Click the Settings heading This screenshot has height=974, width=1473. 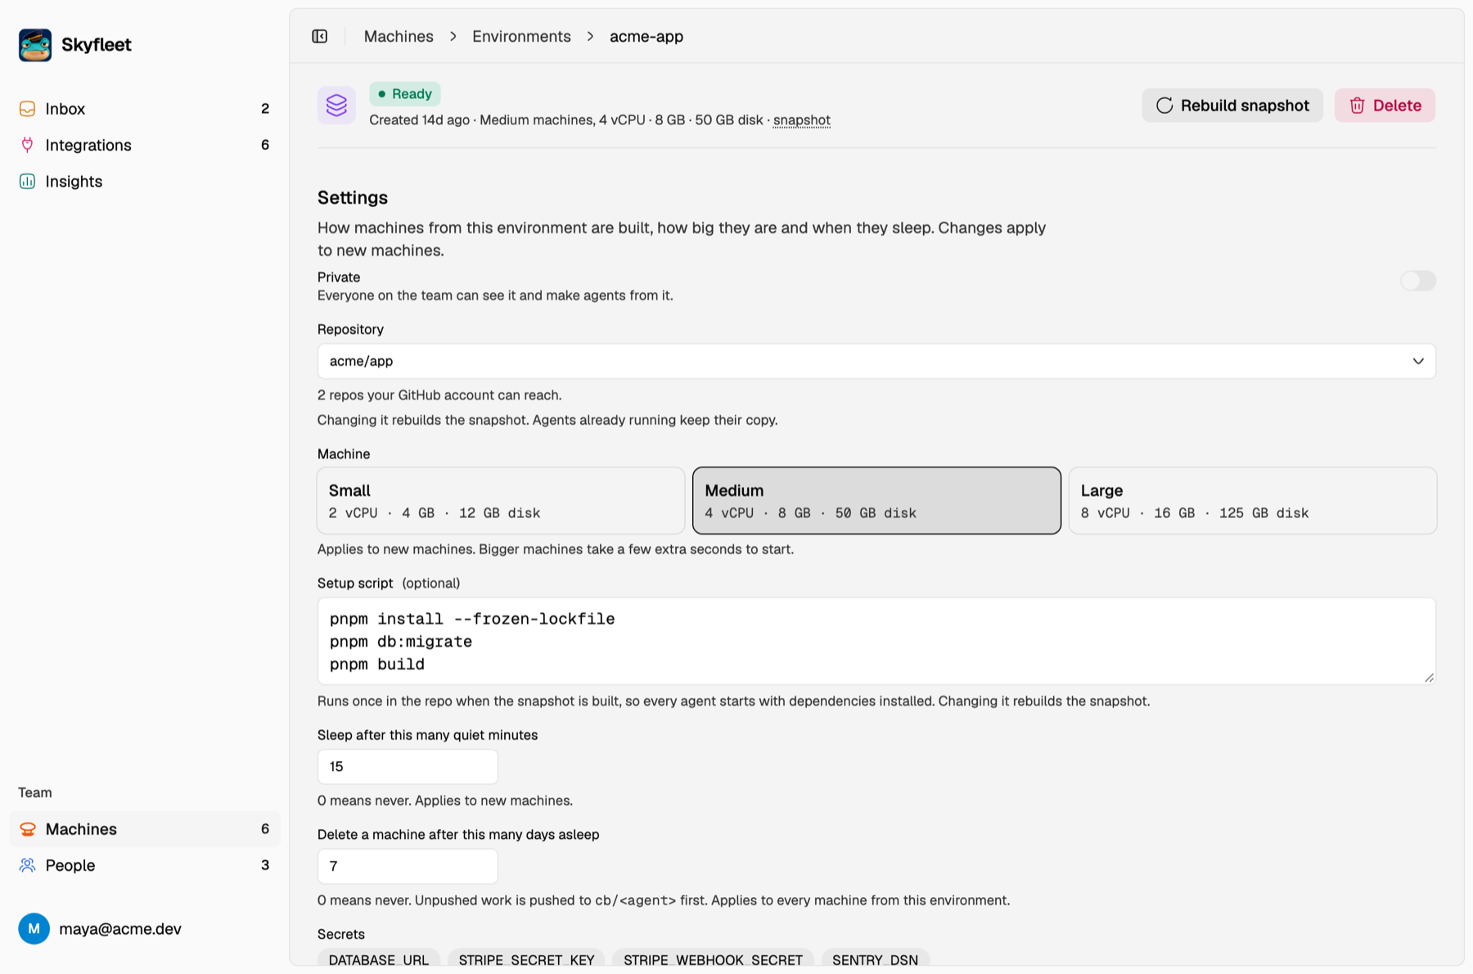click(x=353, y=197)
